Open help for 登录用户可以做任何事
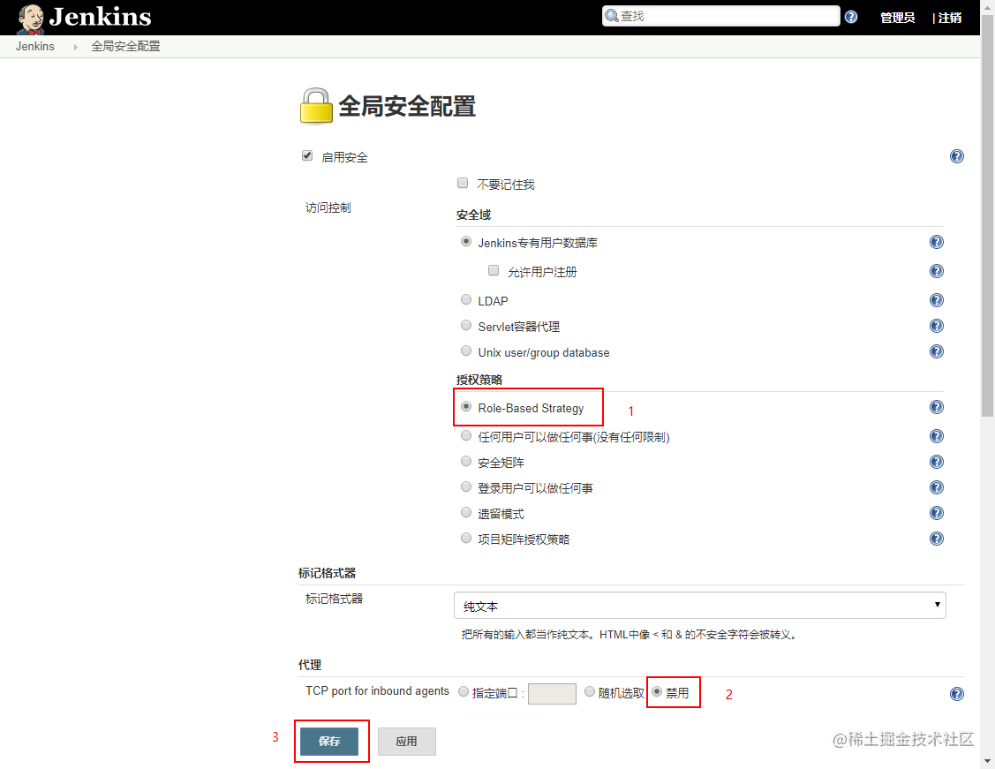 936,487
